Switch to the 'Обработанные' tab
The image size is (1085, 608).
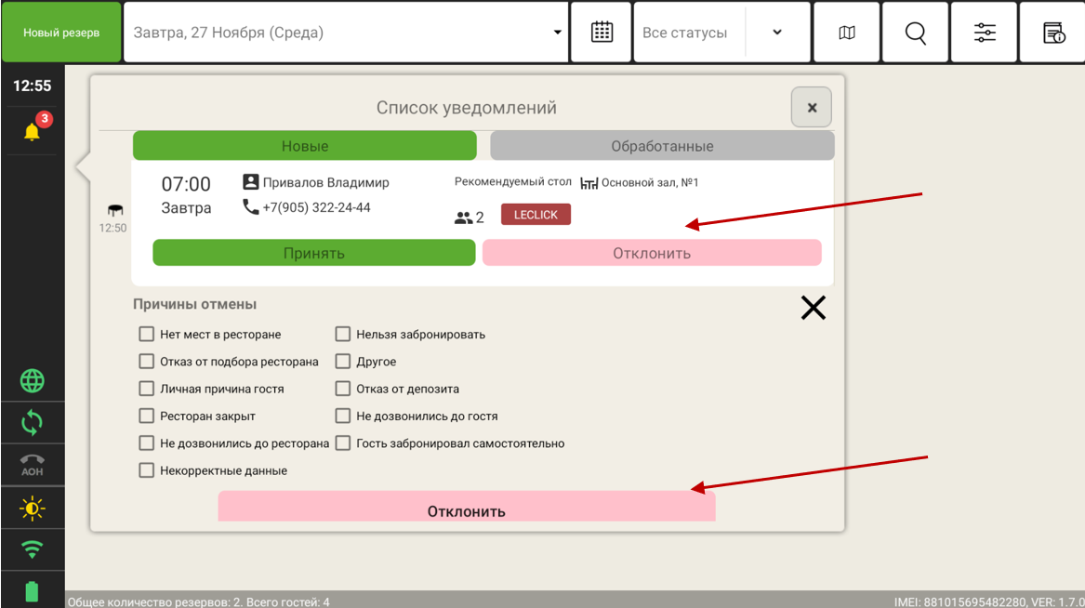pyautogui.click(x=662, y=146)
